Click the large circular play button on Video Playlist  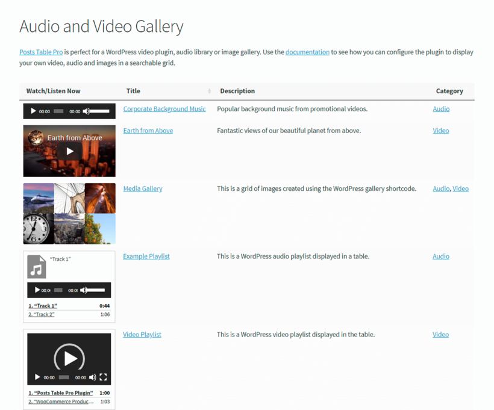pyautogui.click(x=69, y=357)
